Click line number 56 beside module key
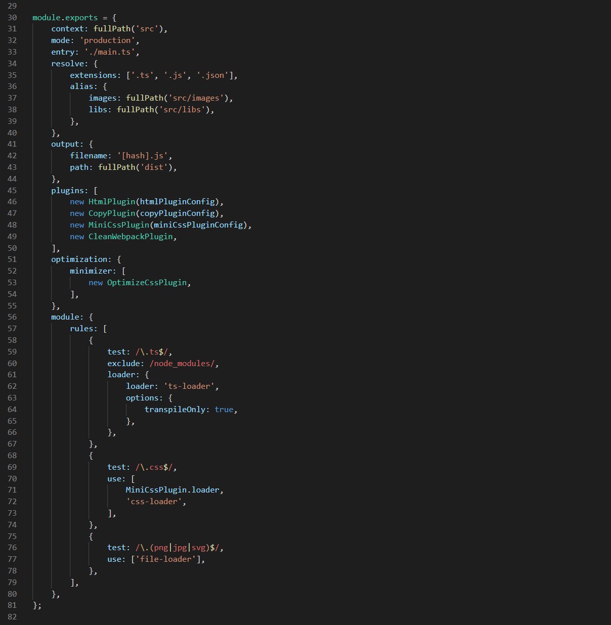 12,317
